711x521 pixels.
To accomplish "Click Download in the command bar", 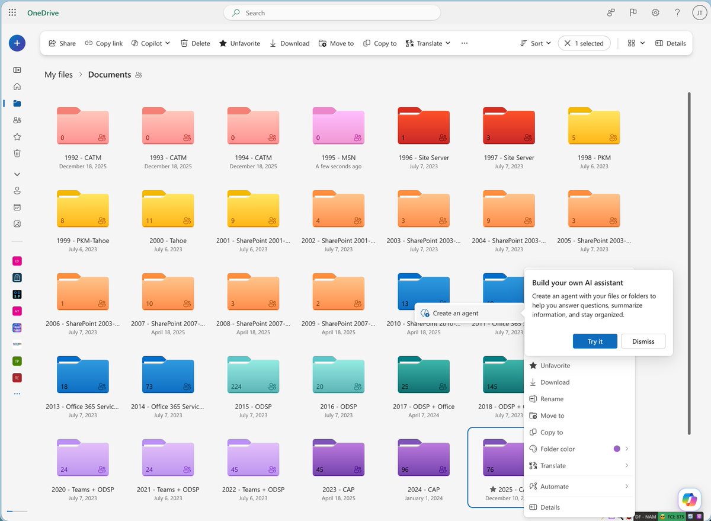I will (290, 43).
